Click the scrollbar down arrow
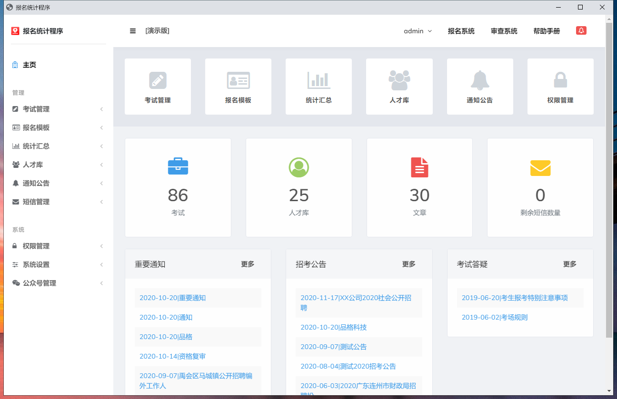The height and width of the screenshot is (399, 617). coord(609,391)
